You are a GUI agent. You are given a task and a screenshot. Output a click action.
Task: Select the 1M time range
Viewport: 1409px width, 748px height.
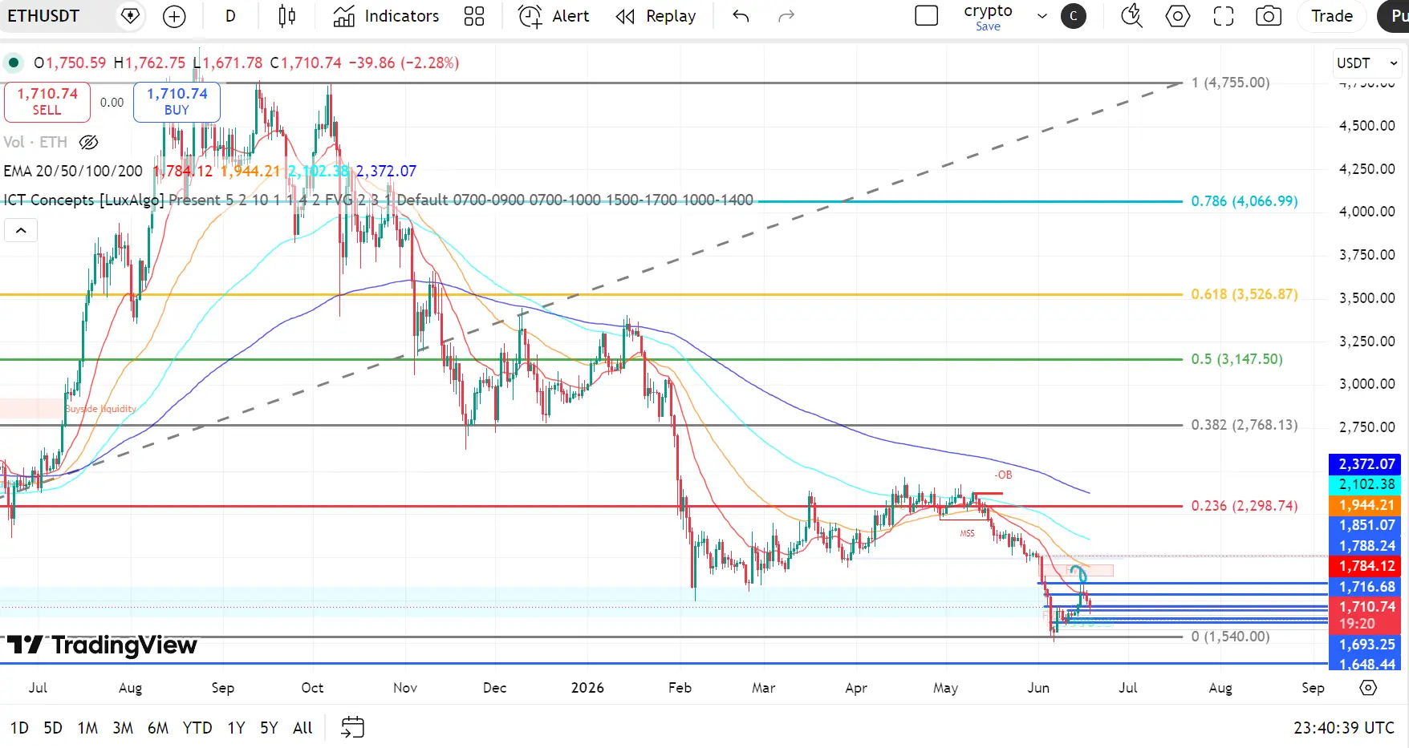[87, 728]
